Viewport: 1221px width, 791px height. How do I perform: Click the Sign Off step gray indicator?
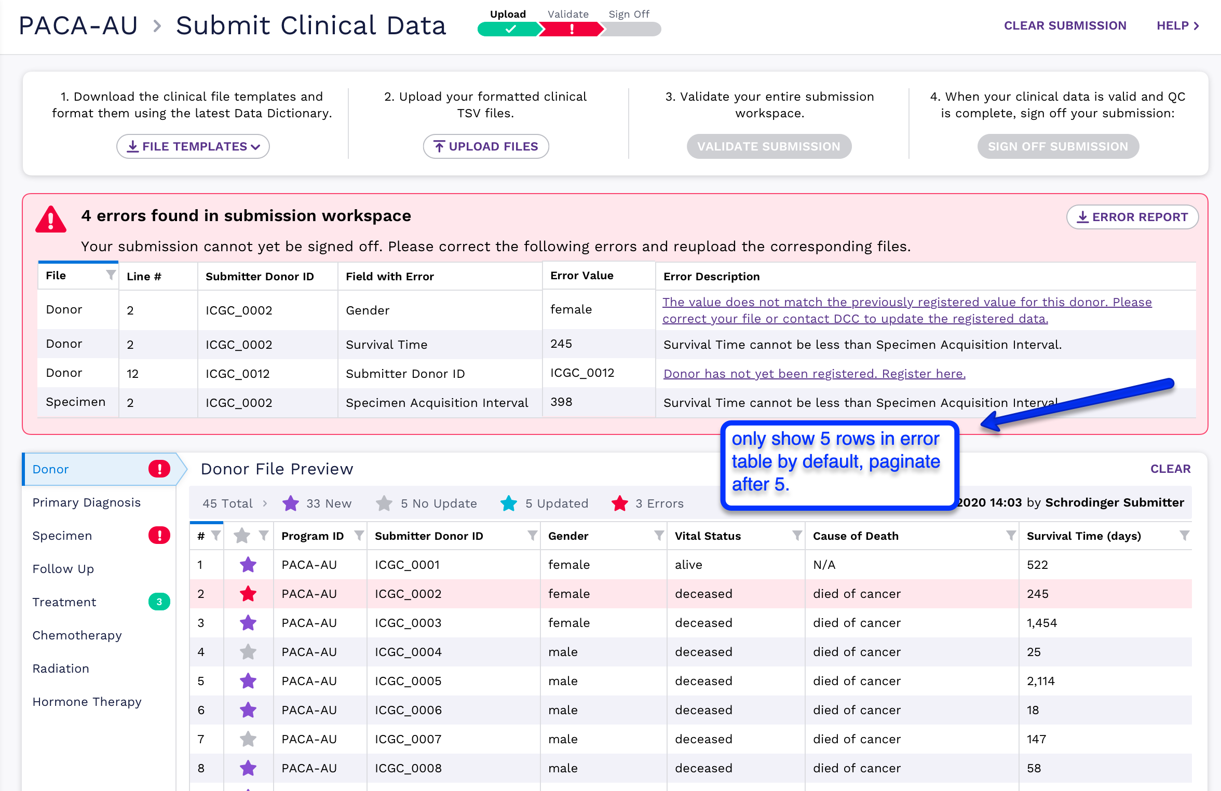tap(631, 29)
